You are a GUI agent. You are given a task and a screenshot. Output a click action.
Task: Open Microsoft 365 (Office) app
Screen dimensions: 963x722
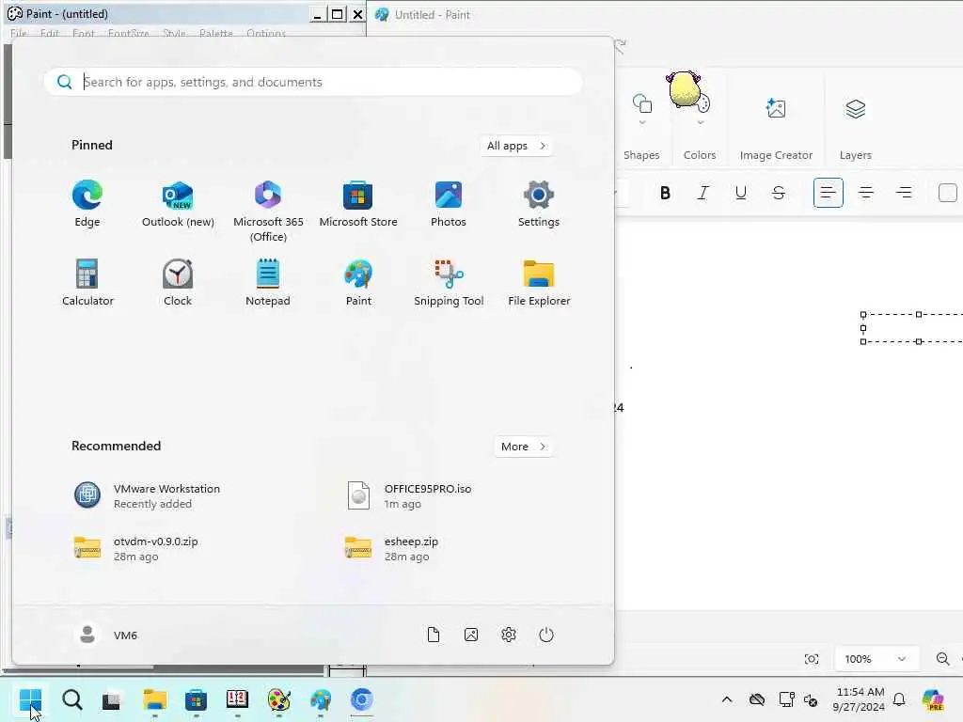[x=268, y=211]
